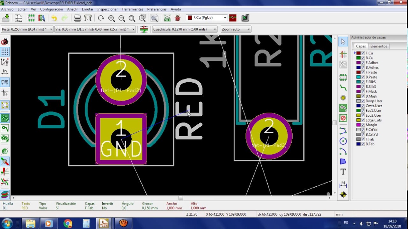Open the file explorer taskbar icon
Viewport: 408px width, 229px height.
click(31, 224)
